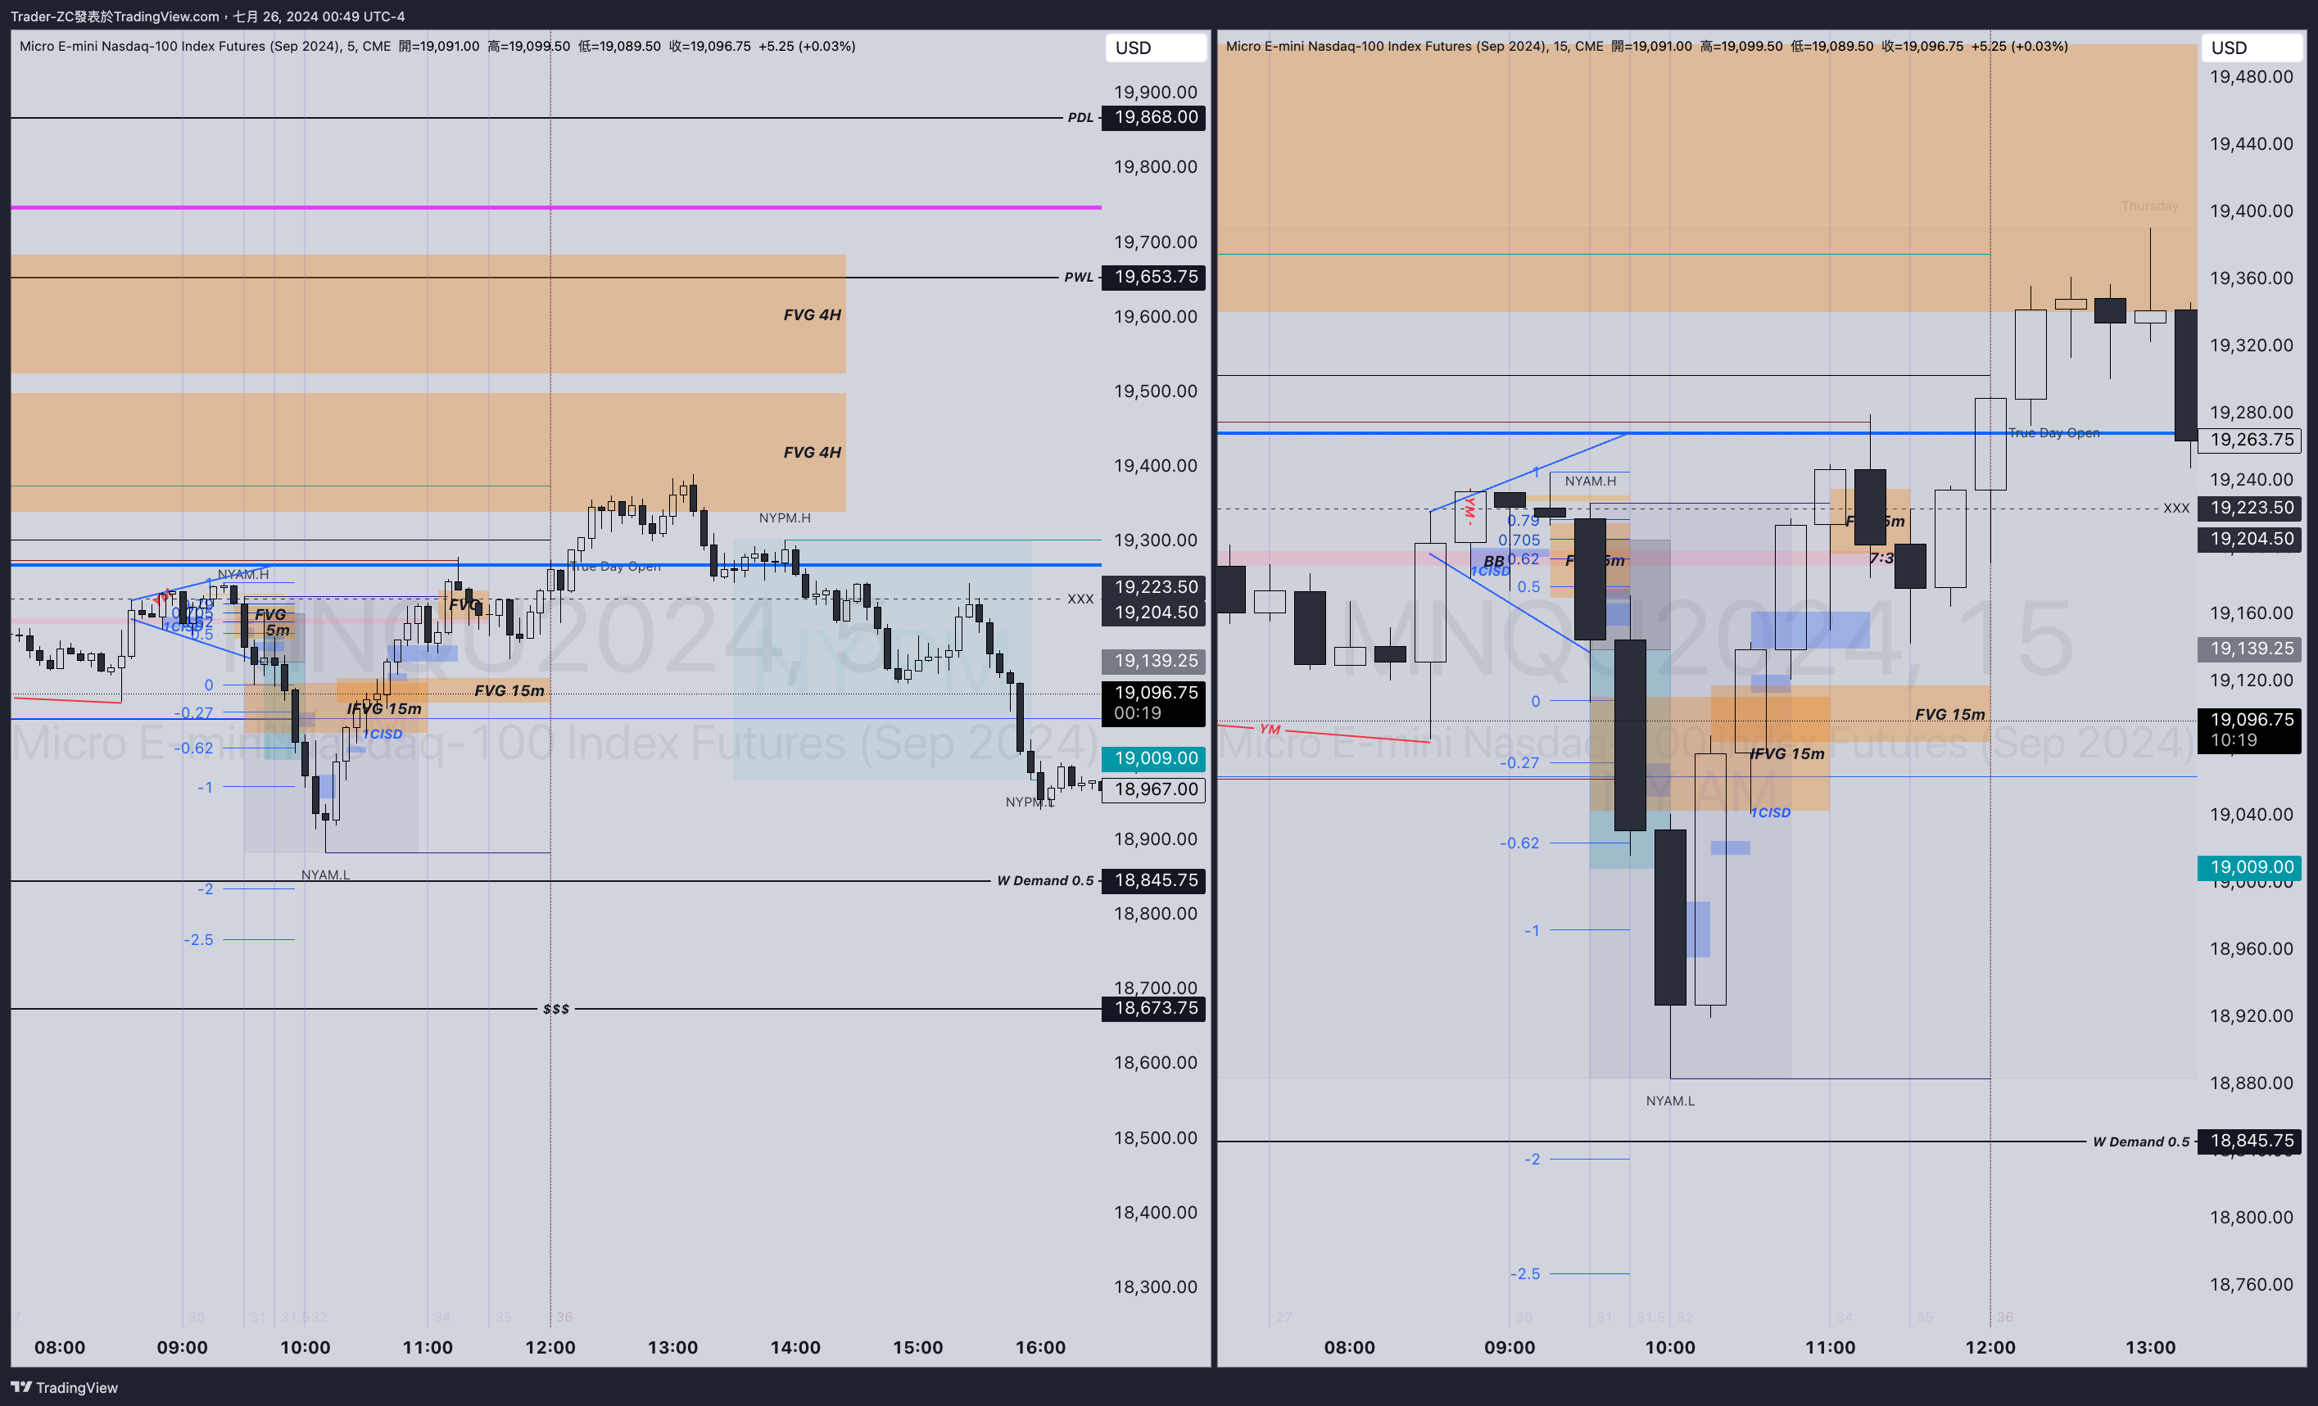Click the gray 19,139.25 price label on the left chart
2318x1406 pixels.
(1153, 661)
